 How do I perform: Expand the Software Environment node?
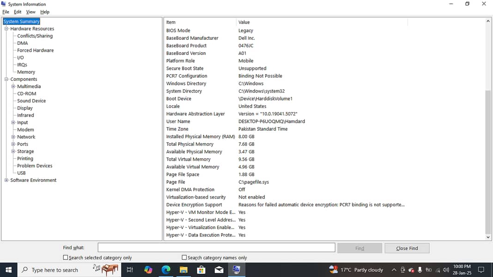[x=6, y=180]
